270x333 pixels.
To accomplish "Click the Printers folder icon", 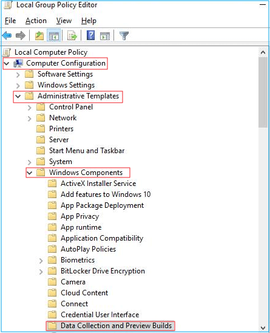I will tap(41, 129).
